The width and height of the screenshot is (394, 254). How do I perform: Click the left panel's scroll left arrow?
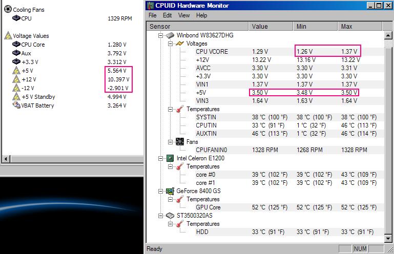(6, 159)
